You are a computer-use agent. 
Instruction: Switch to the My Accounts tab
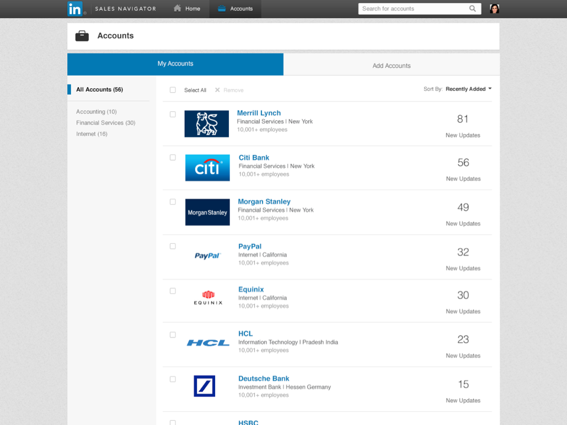[x=175, y=64]
